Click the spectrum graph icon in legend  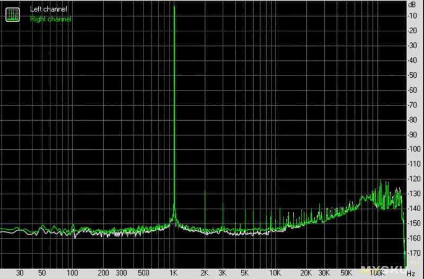(x=12, y=14)
